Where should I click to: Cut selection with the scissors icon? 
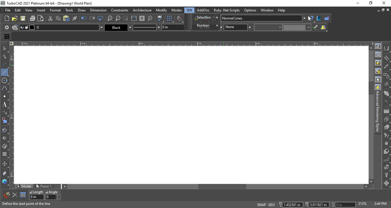[x=50, y=18]
